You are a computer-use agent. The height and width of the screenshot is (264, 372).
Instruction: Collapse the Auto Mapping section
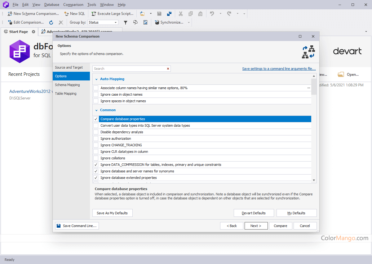96,79
